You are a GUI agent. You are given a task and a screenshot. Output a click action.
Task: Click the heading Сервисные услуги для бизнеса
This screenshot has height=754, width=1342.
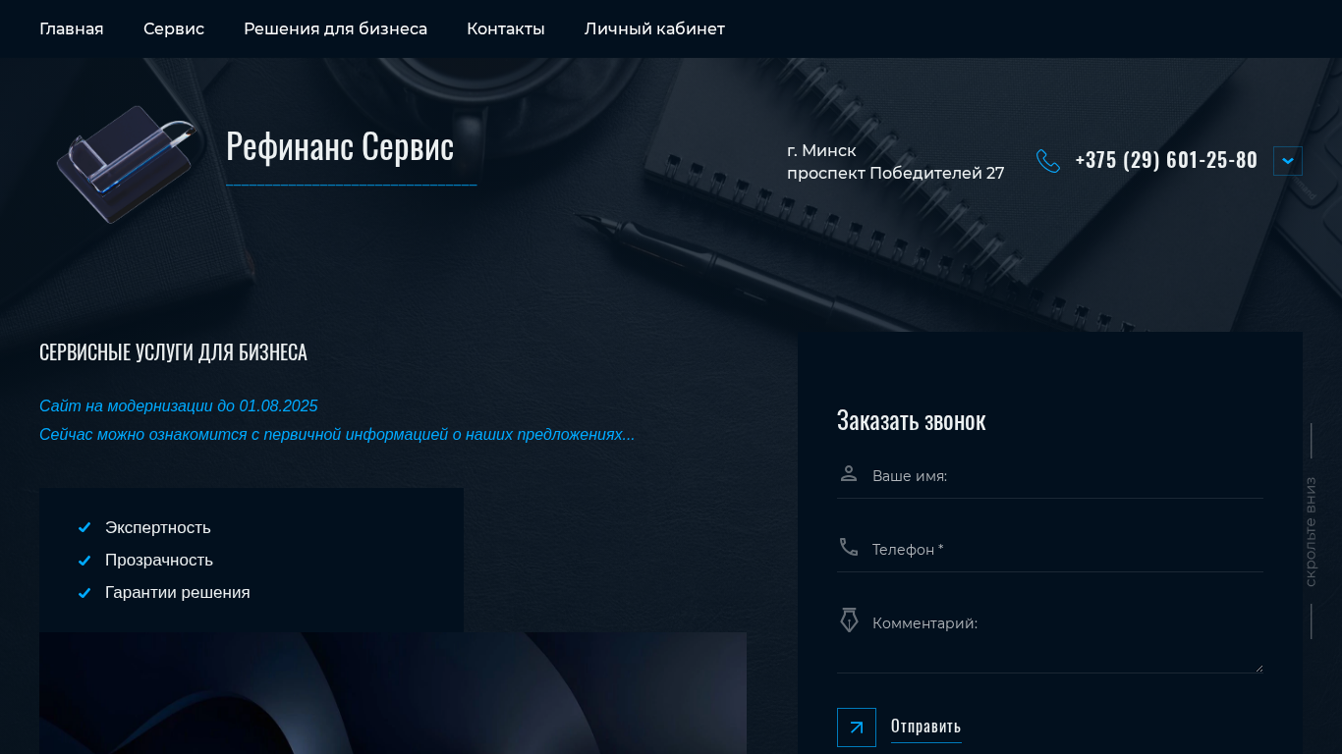173,352
